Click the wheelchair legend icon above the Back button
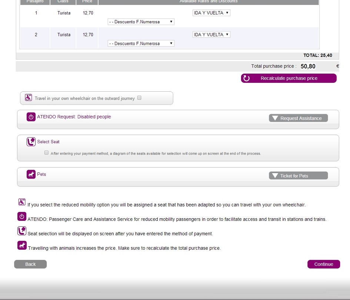Image resolution: width=350 pixels, height=300 pixels. tap(22, 202)
